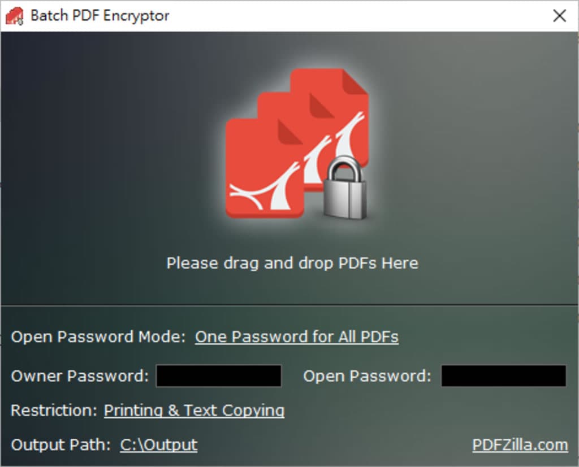
Task: Change the One Password for All PDFs mode
Action: (297, 337)
